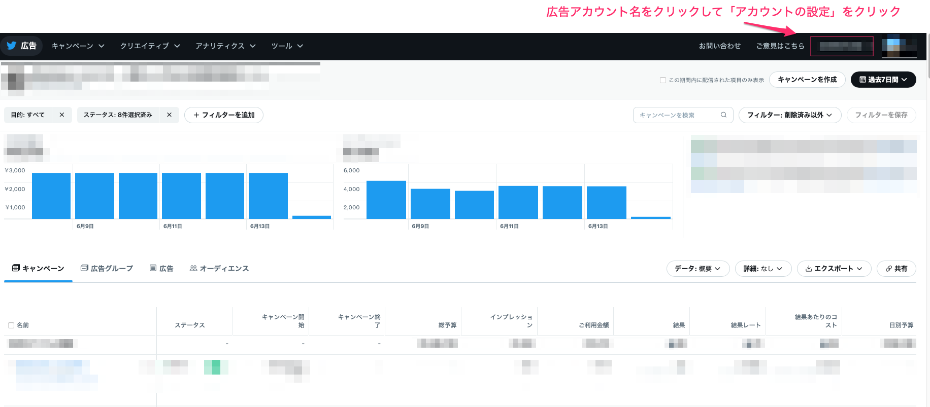Viewport: 930px width, 407px height.
Task: Click ステータス: 8件選択済み filter chip
Action: pyautogui.click(x=118, y=115)
